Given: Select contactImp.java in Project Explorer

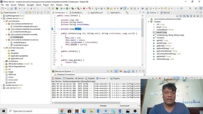Looking at the screenshot, I should (x=19, y=42).
